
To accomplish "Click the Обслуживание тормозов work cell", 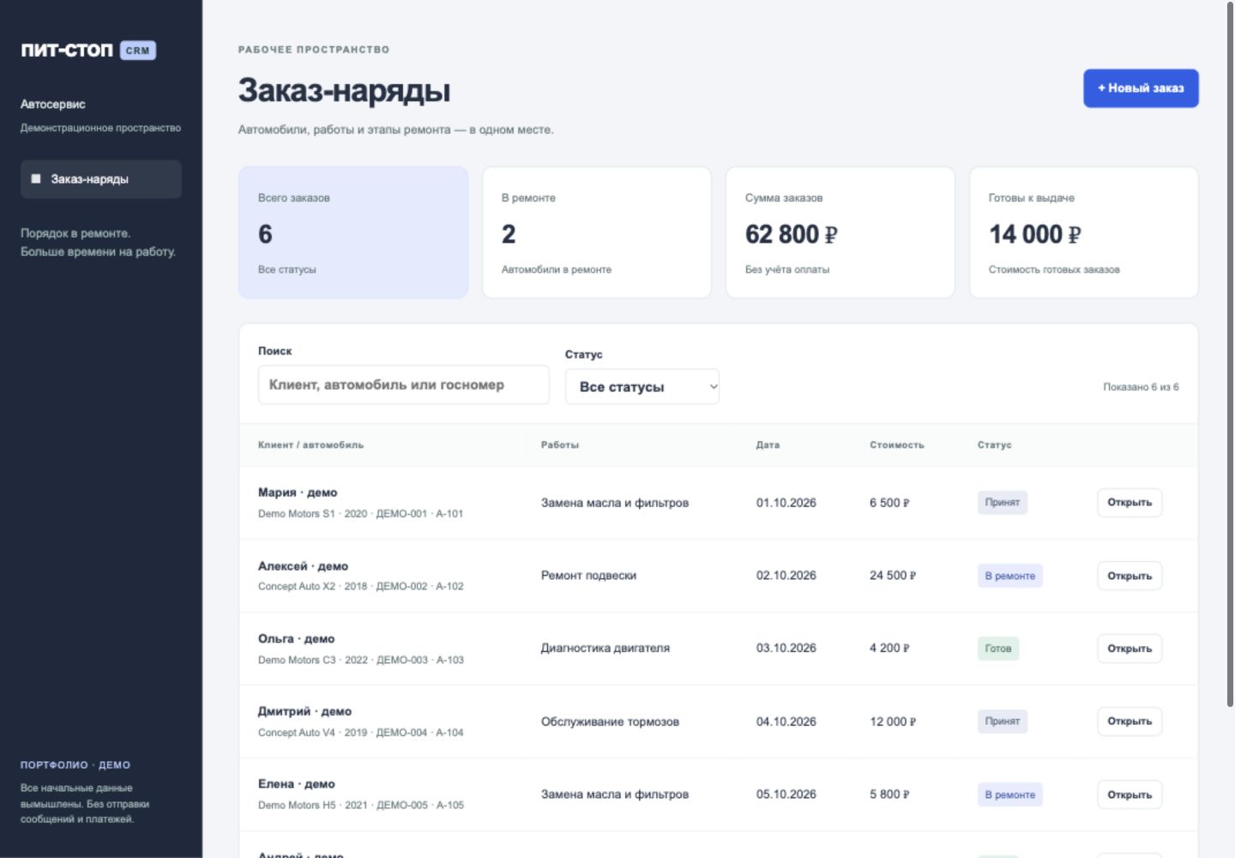I will tap(610, 722).
